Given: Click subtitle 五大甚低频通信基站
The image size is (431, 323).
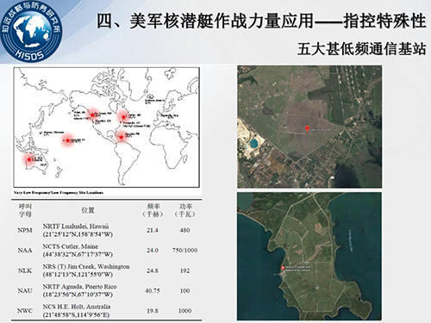Looking at the screenshot, I should 361,49.
